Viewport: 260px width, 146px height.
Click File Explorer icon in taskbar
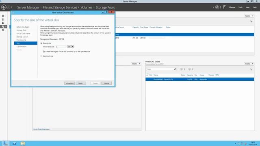tap(23, 143)
